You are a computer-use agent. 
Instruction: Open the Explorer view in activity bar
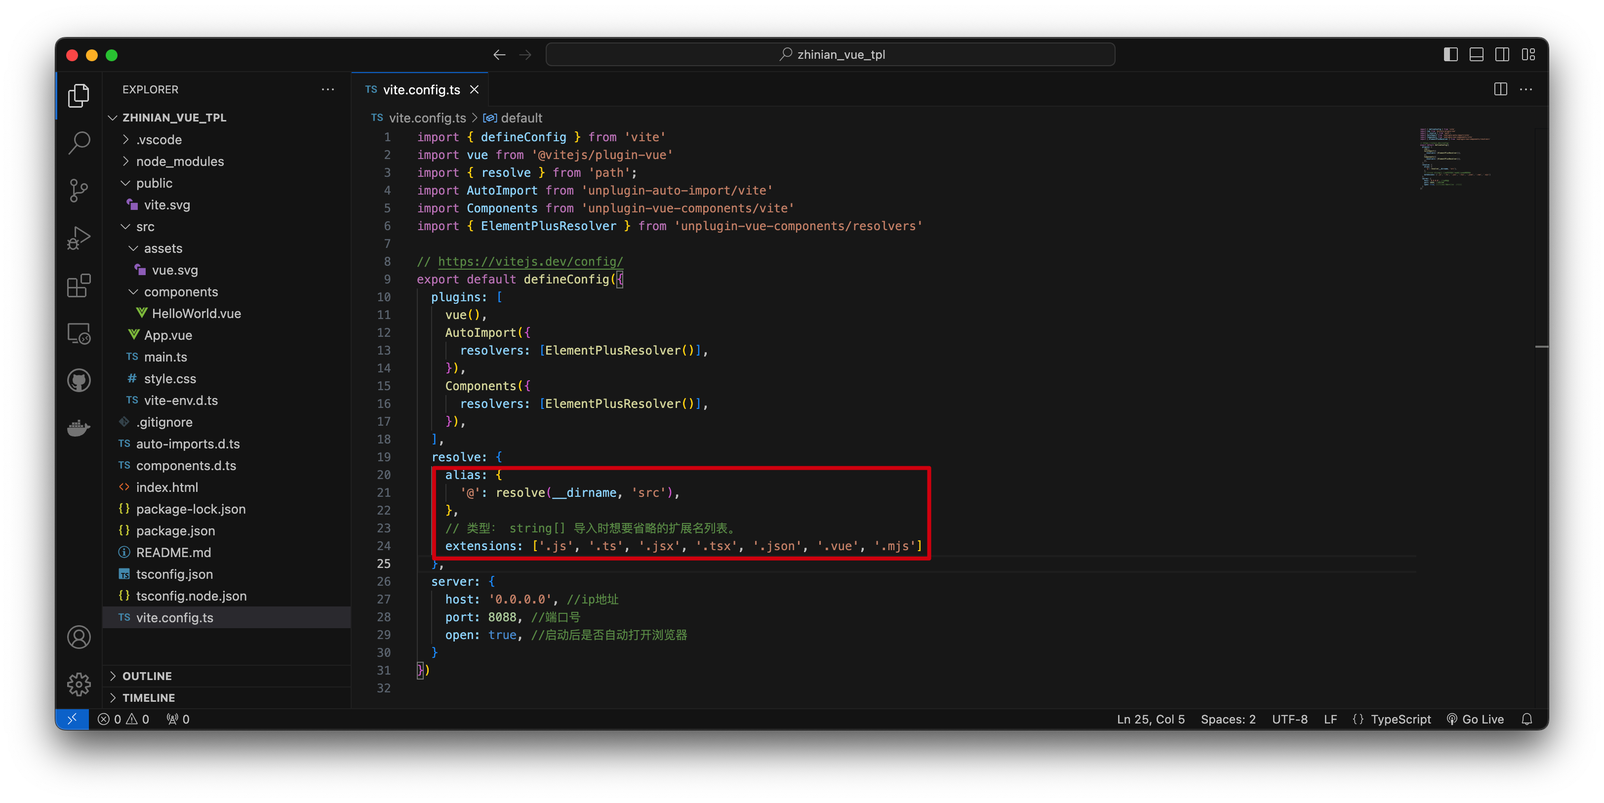[79, 95]
